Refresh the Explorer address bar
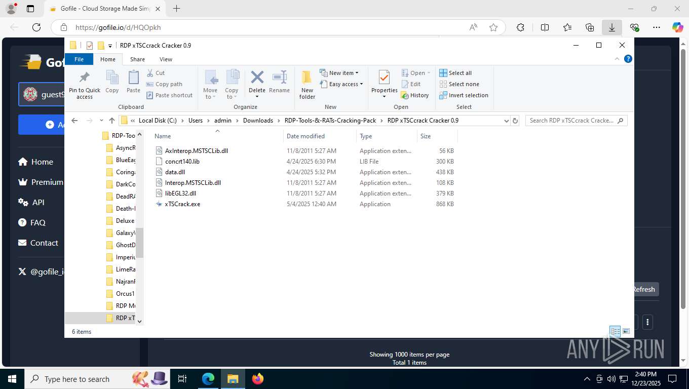 515,121
